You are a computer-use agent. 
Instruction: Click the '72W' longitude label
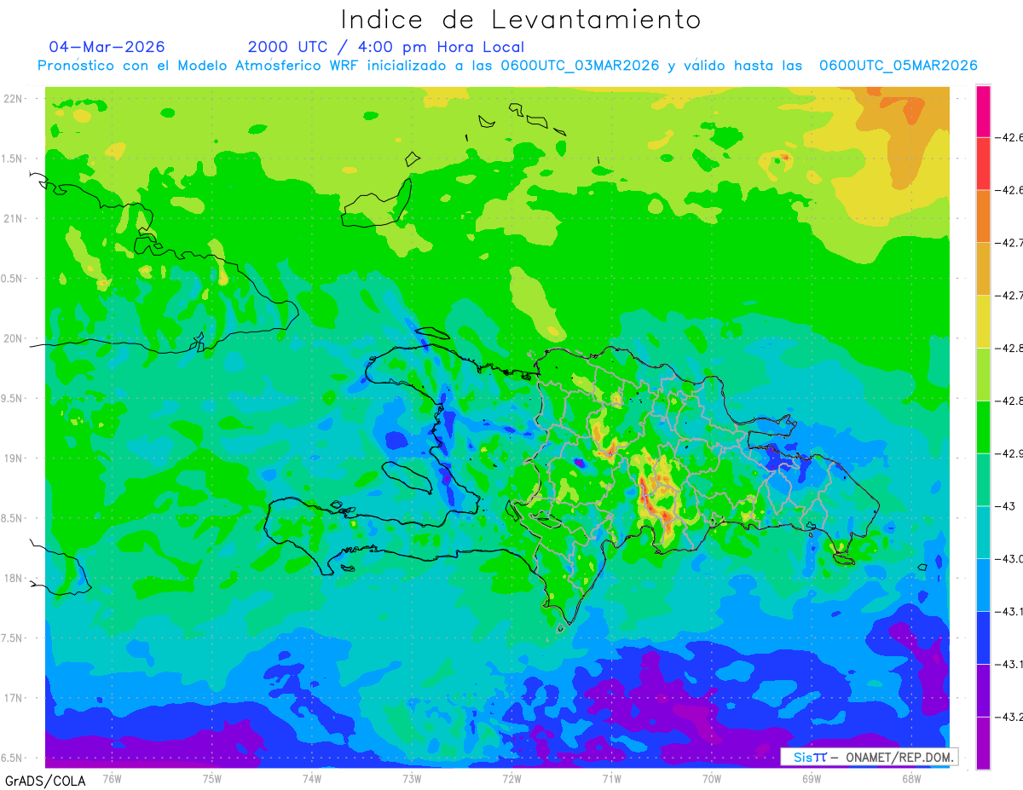pyautogui.click(x=511, y=778)
